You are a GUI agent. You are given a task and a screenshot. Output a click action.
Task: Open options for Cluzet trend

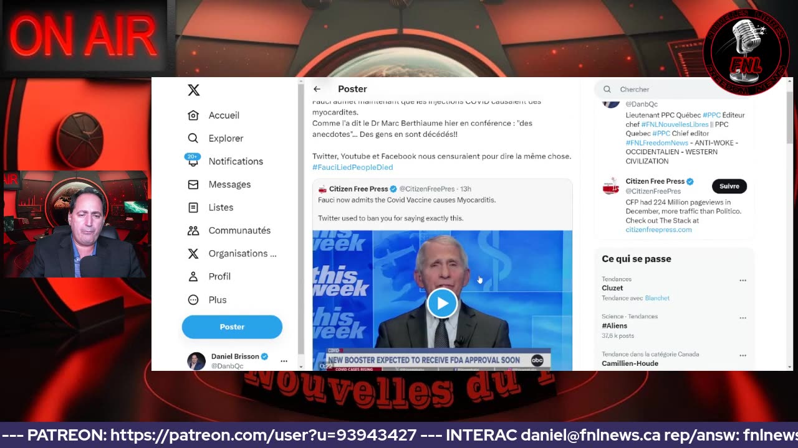tap(743, 281)
